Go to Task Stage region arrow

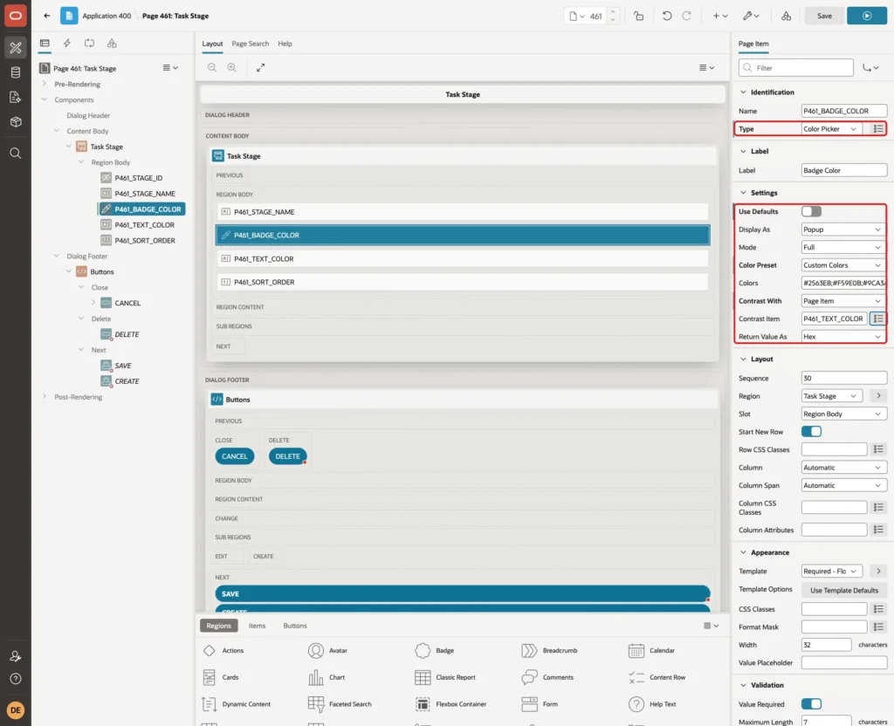coord(878,396)
